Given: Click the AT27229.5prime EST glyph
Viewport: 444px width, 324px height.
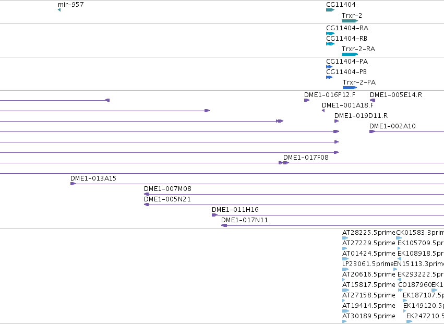Looking at the screenshot, I should (x=345, y=249).
